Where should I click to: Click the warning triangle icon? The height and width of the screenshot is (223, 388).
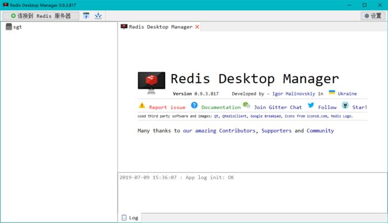pos(142,106)
